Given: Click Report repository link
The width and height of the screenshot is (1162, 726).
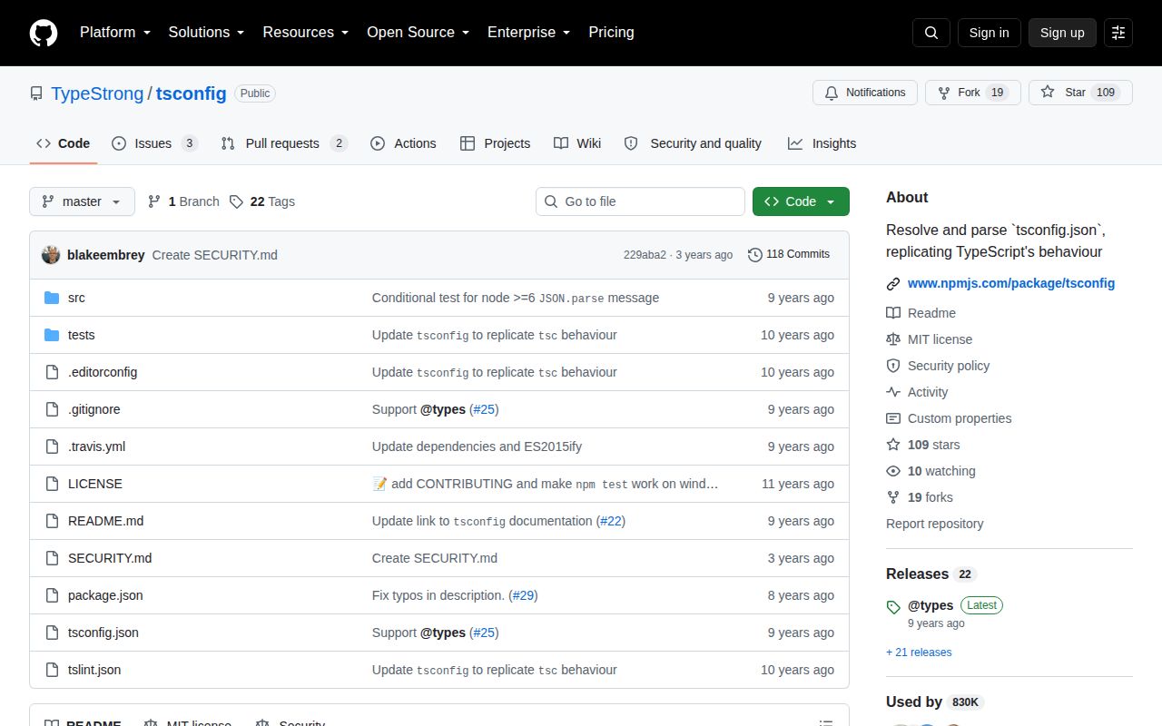Looking at the screenshot, I should coord(934,524).
